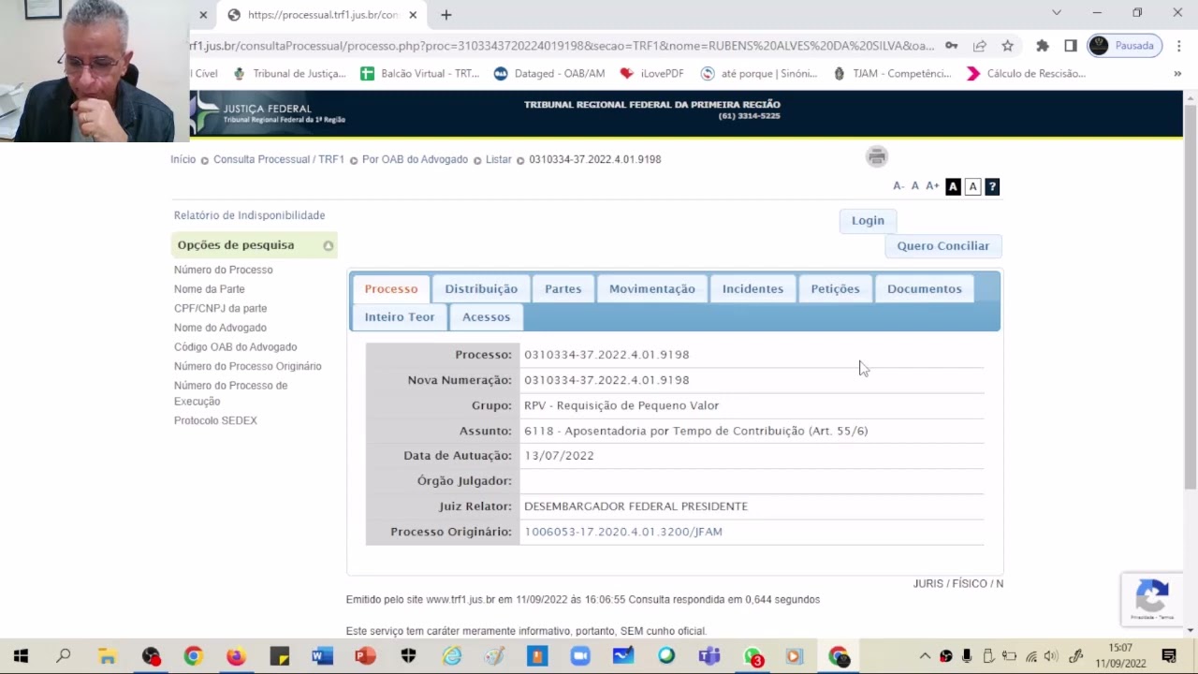Screen dimensions: 1198x674
Task: Bookmark this page with star icon
Action: (x=1007, y=46)
